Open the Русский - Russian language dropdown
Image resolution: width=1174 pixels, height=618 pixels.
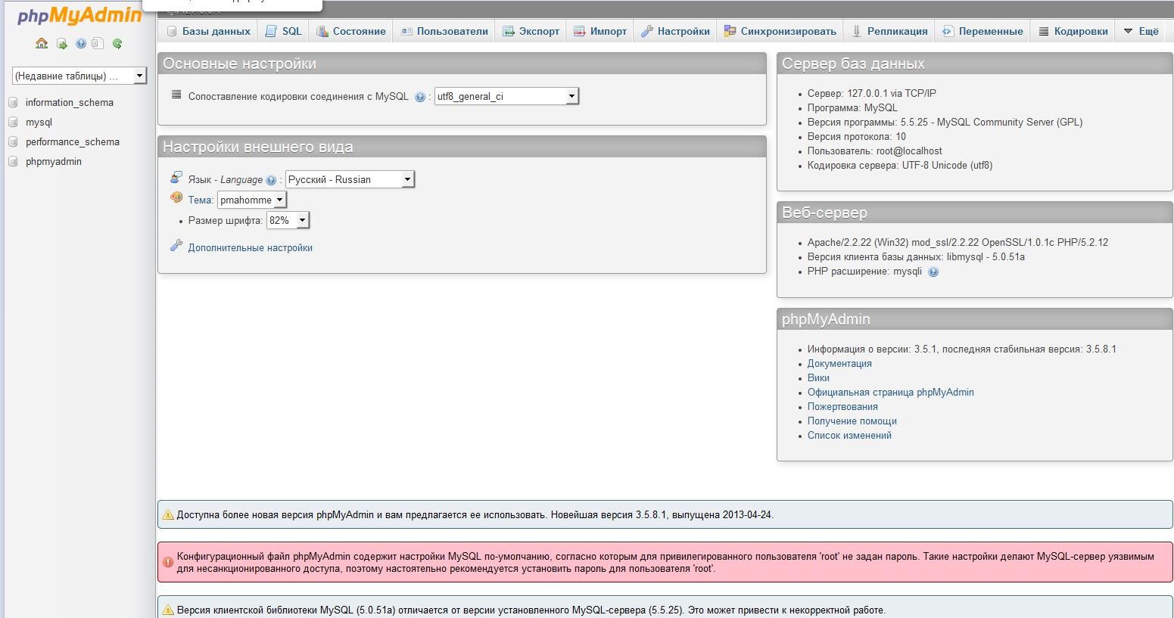(x=350, y=179)
